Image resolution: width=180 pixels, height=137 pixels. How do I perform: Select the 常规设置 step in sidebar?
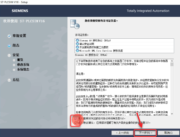19,36
